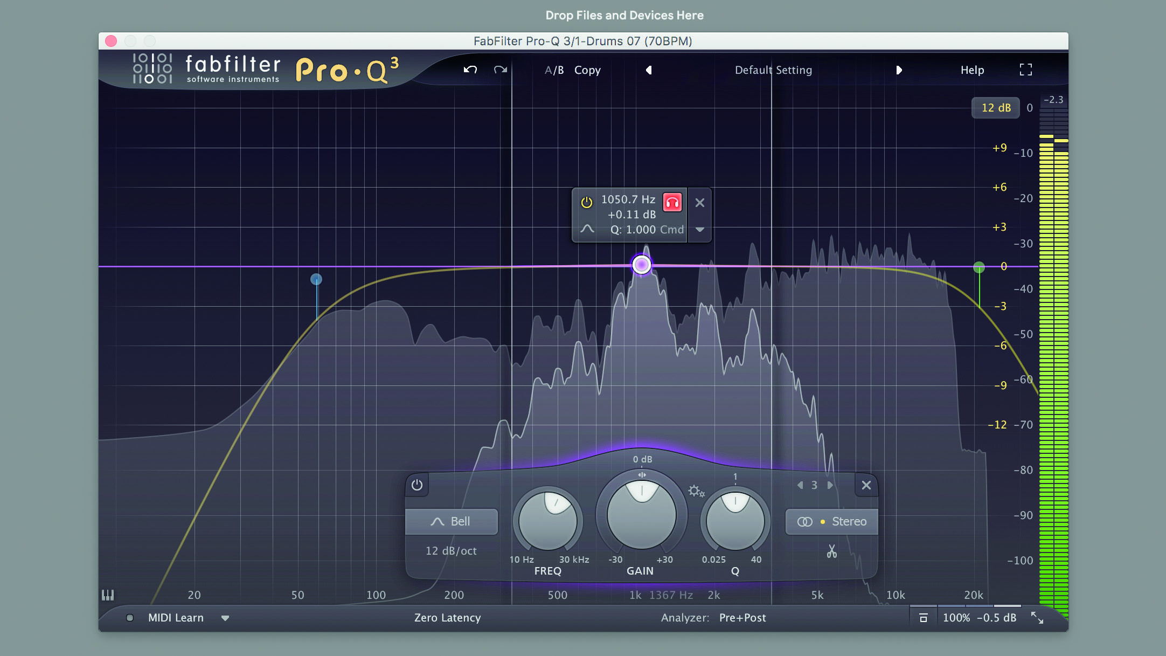The image size is (1166, 656).
Task: Click the Q: 1.000 value
Action: pos(633,230)
